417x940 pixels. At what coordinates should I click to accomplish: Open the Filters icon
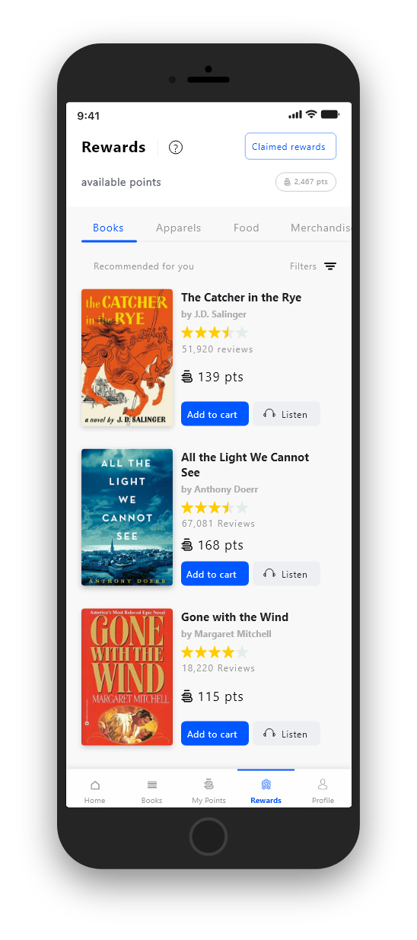coord(330,266)
